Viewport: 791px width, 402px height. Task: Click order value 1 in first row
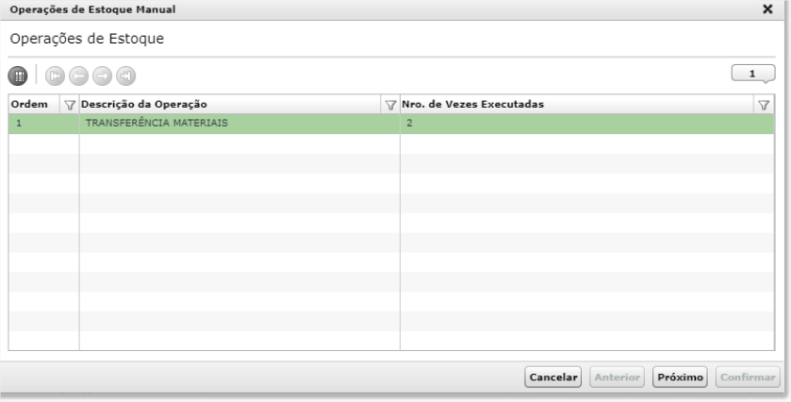[19, 124]
